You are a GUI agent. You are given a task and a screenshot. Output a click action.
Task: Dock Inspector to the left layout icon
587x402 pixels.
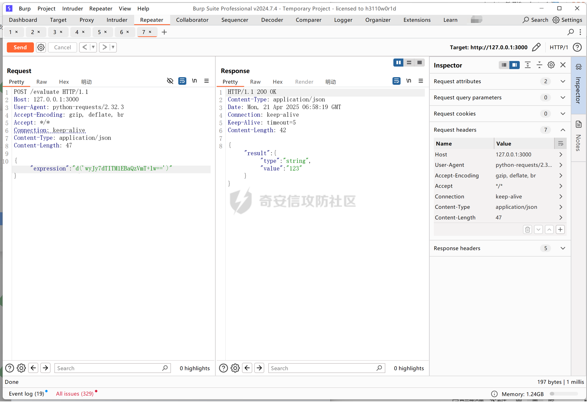(x=504, y=65)
